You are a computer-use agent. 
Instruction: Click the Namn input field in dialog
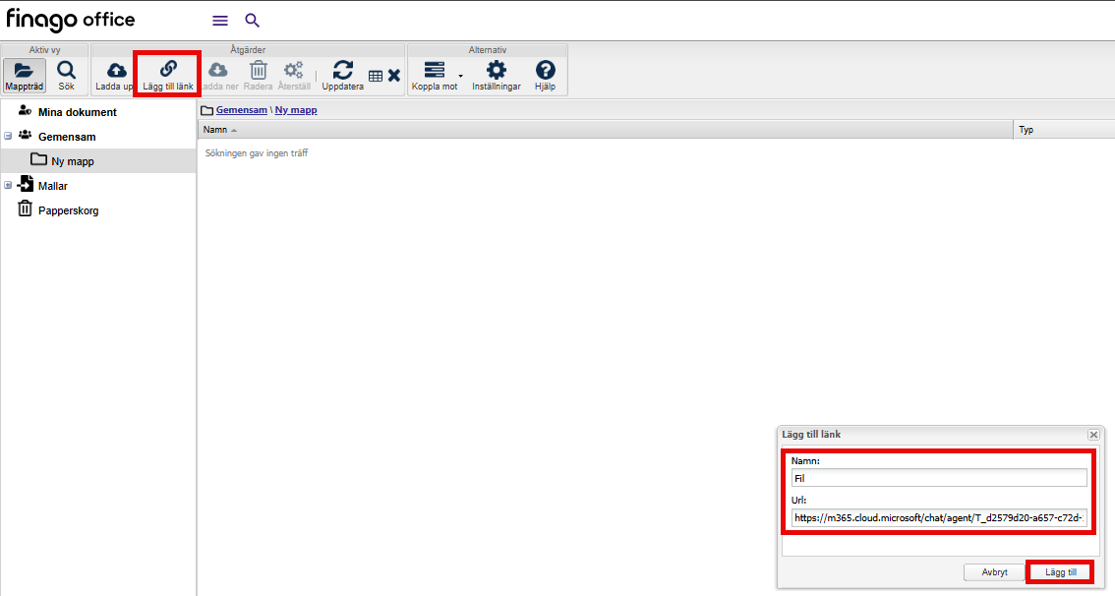(939, 478)
